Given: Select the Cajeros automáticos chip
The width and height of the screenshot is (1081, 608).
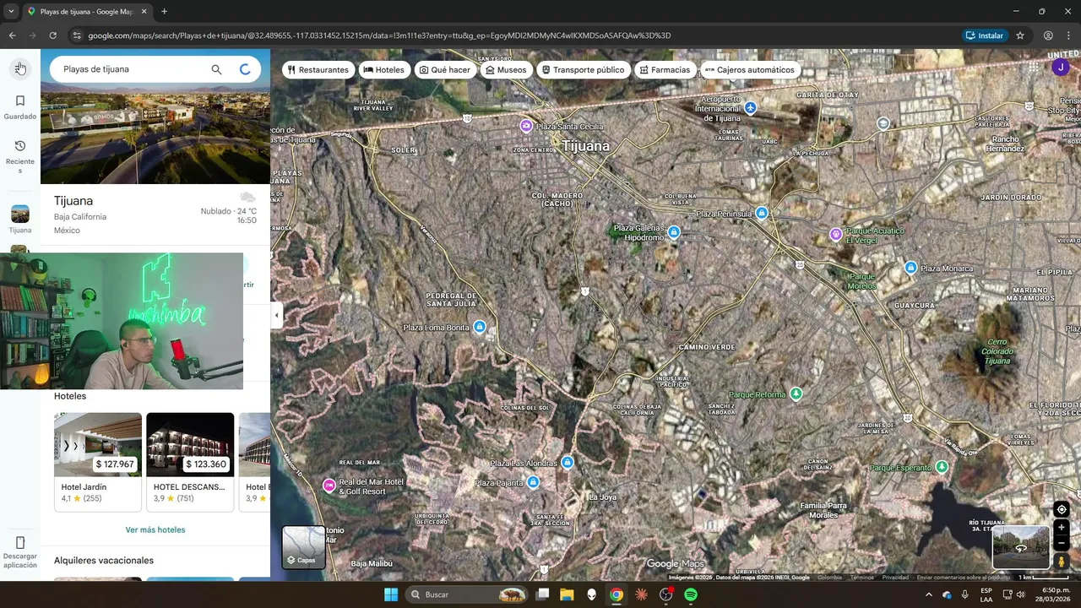Looking at the screenshot, I should [750, 70].
